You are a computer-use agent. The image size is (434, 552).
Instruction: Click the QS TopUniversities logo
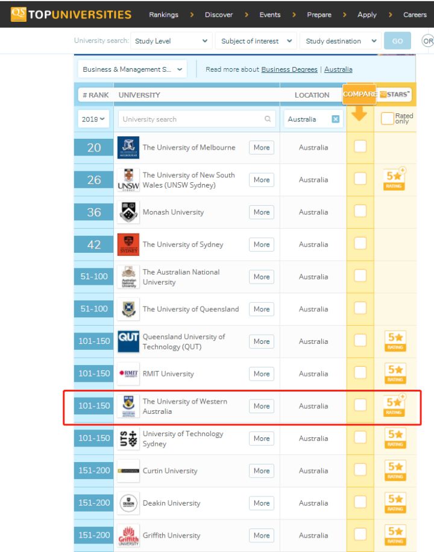[71, 14]
